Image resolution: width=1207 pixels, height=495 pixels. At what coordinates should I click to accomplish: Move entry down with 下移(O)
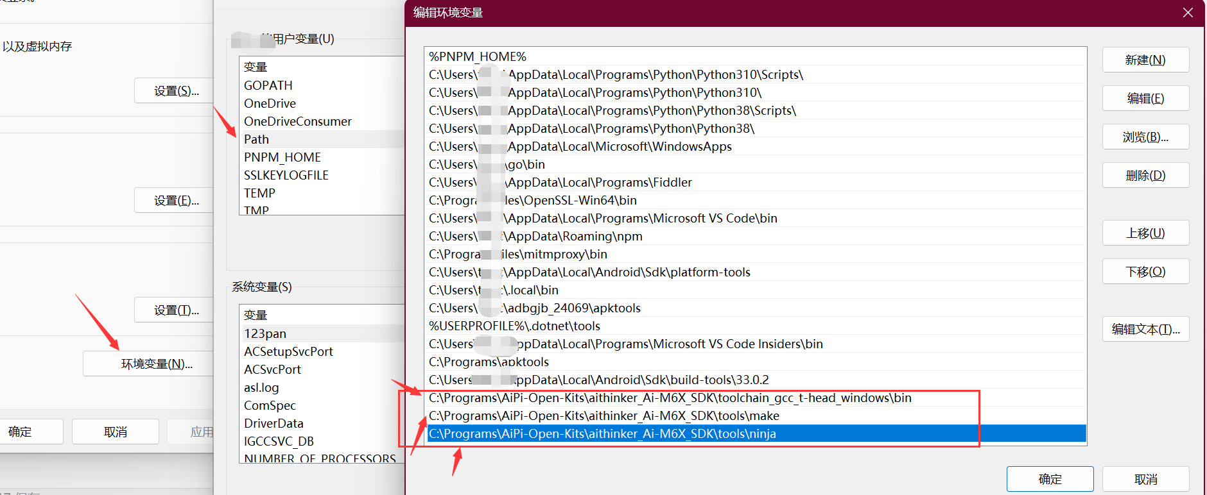pyautogui.click(x=1145, y=271)
